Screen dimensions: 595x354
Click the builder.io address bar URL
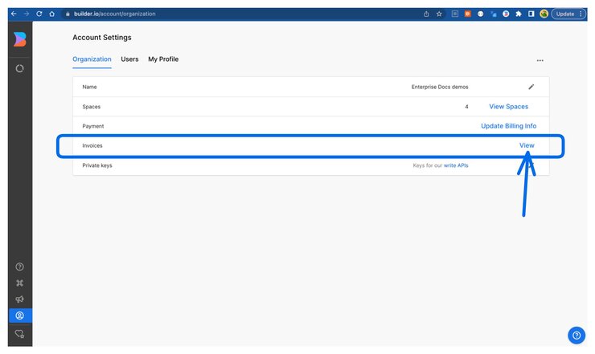pos(115,14)
